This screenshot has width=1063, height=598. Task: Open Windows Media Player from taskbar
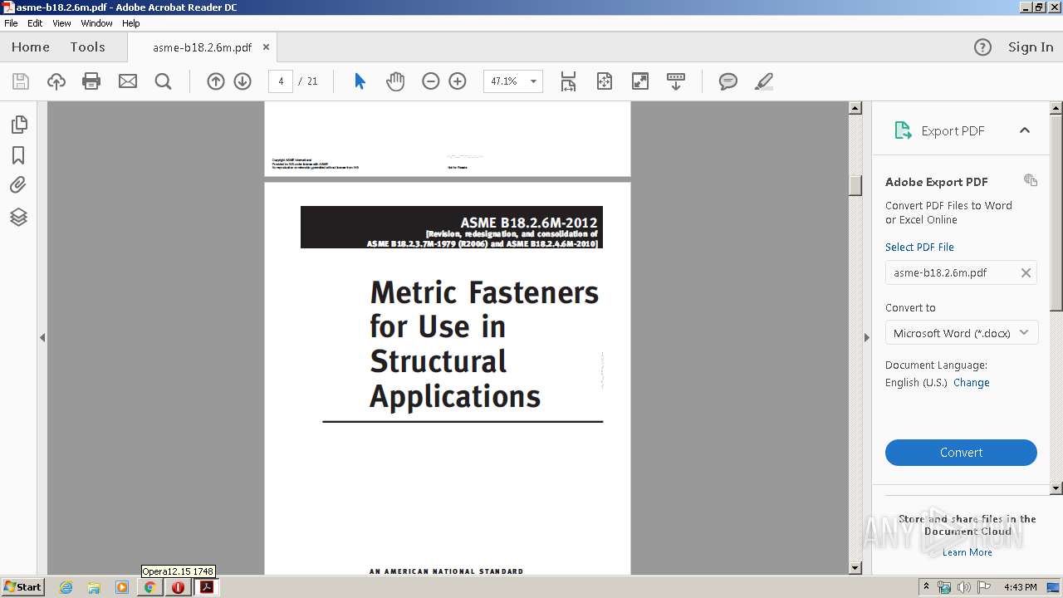point(122,587)
